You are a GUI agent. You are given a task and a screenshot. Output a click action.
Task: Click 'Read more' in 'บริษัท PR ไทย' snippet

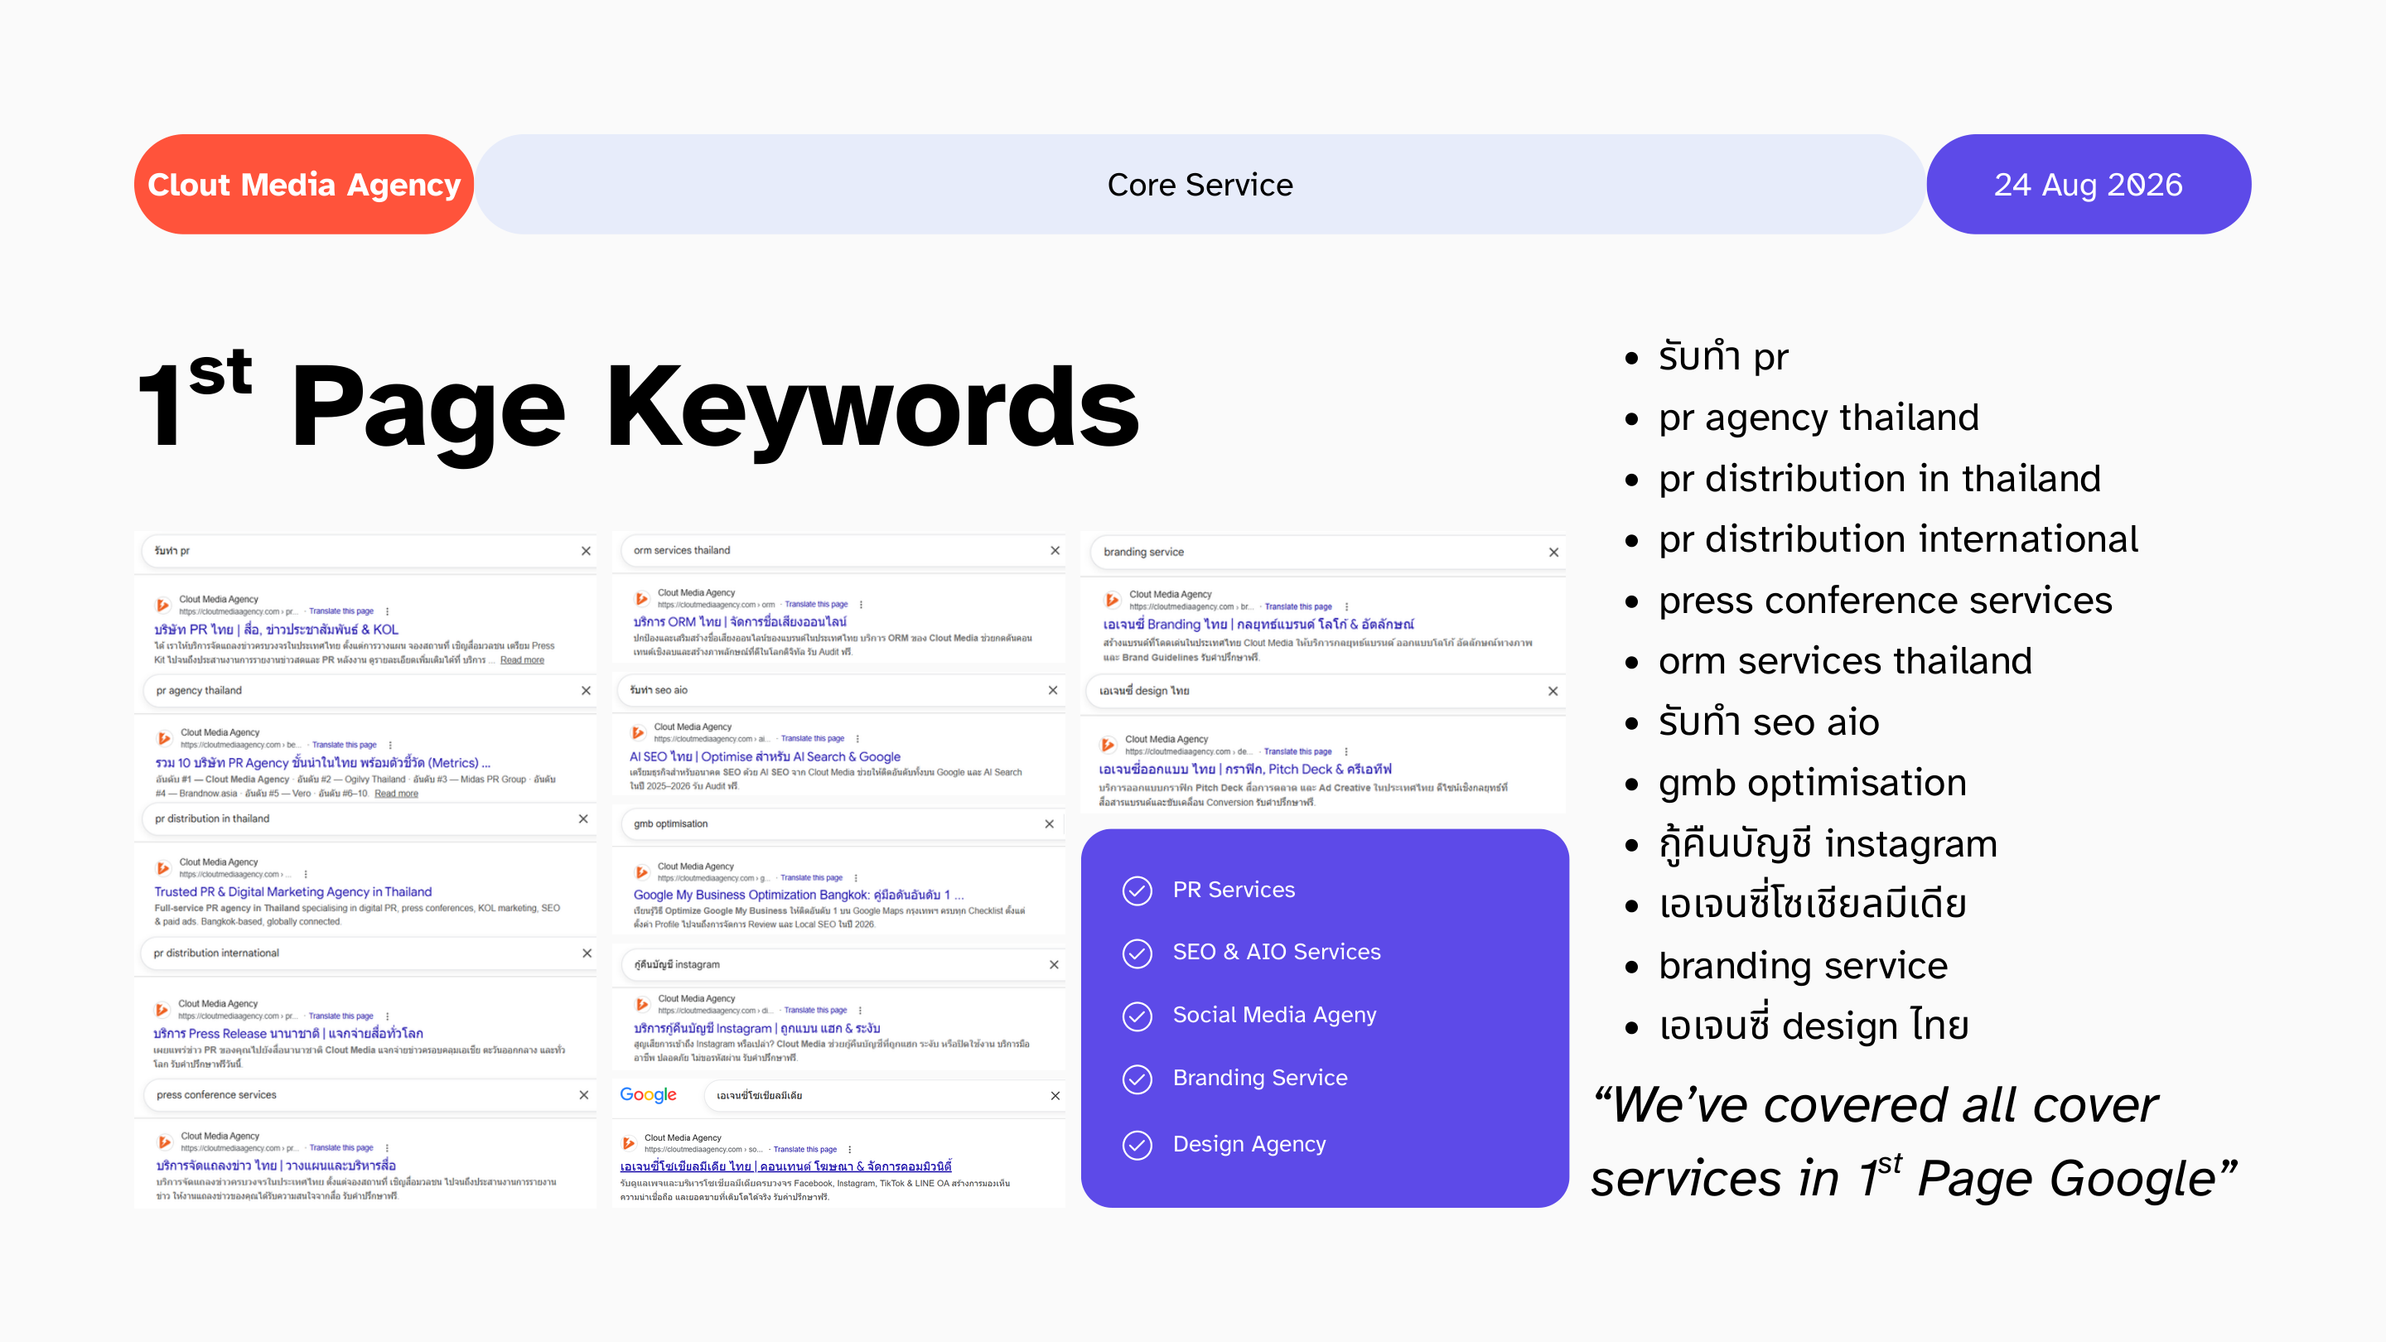pos(523,660)
